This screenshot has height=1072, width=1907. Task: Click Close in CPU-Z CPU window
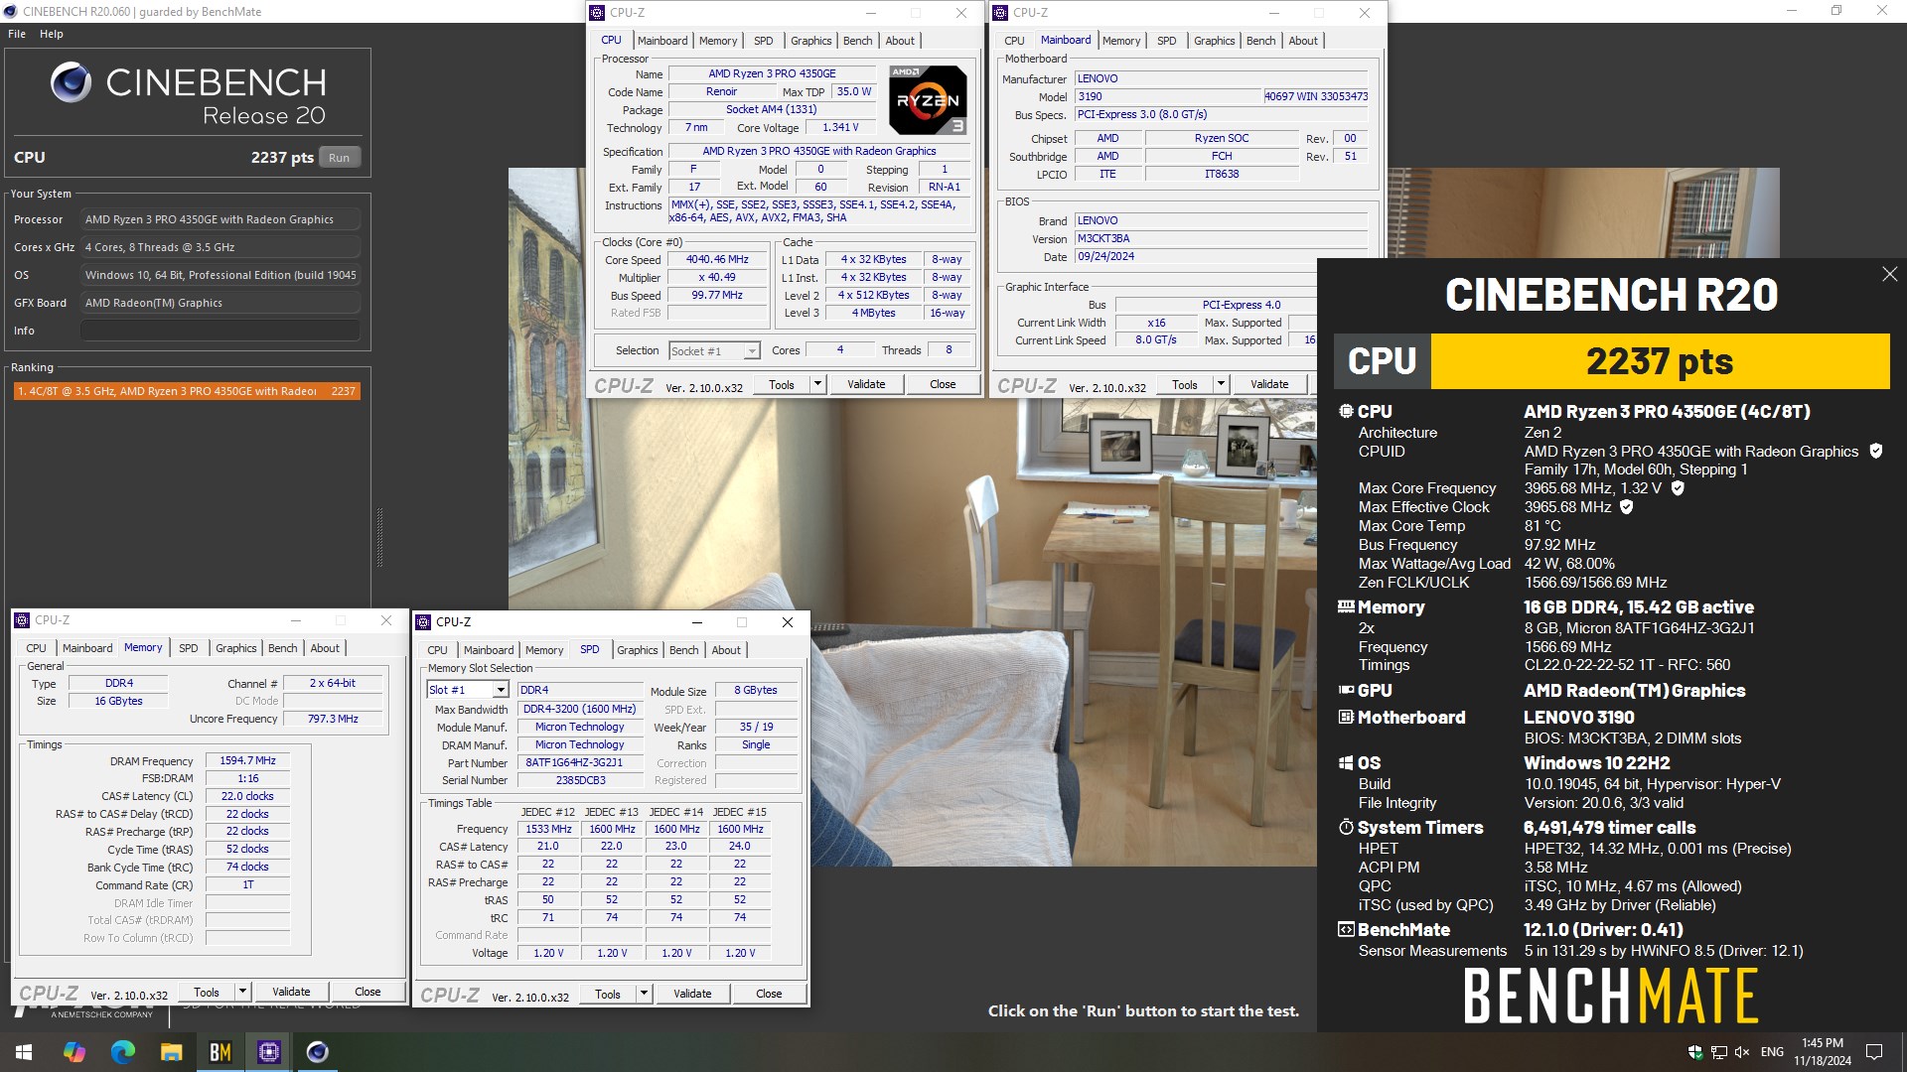coord(943,384)
